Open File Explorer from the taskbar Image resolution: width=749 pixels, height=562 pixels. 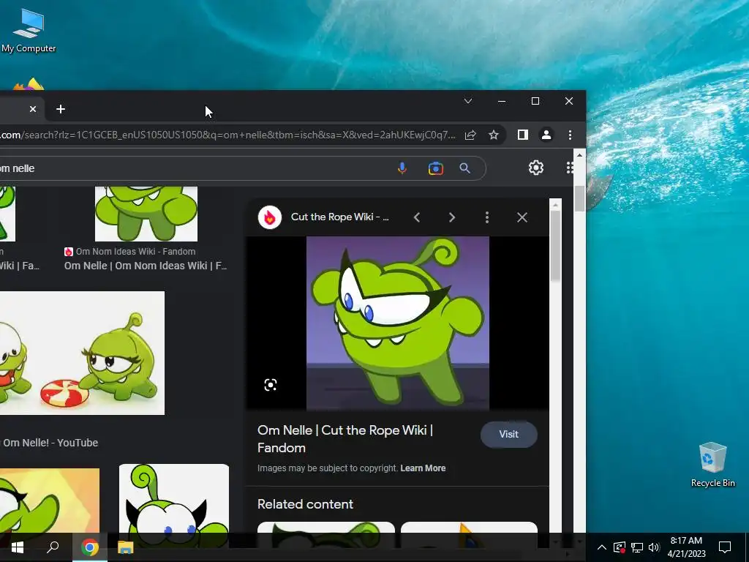126,547
